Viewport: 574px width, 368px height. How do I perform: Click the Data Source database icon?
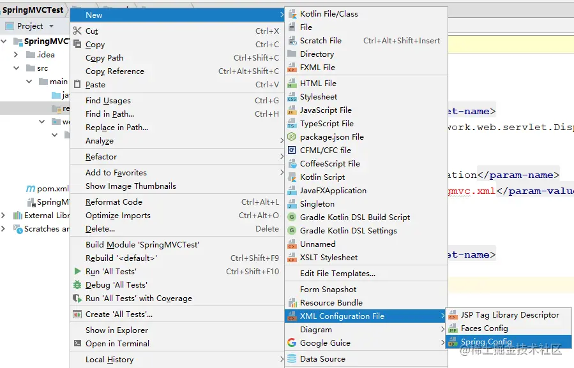coord(292,359)
